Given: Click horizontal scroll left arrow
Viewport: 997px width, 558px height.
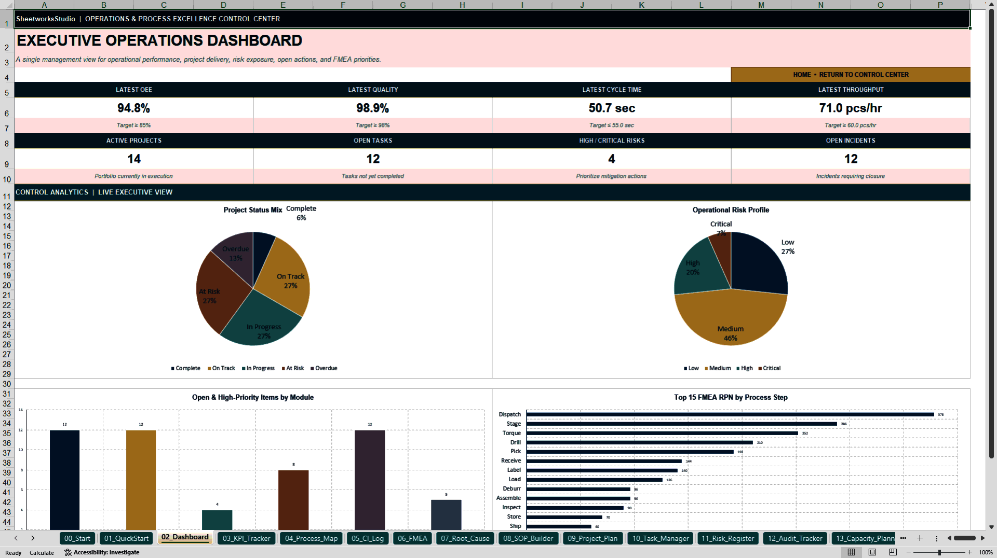Looking at the screenshot, I should click(x=949, y=538).
